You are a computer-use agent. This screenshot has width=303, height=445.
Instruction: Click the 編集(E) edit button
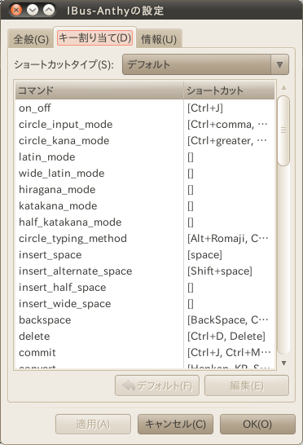247,386
